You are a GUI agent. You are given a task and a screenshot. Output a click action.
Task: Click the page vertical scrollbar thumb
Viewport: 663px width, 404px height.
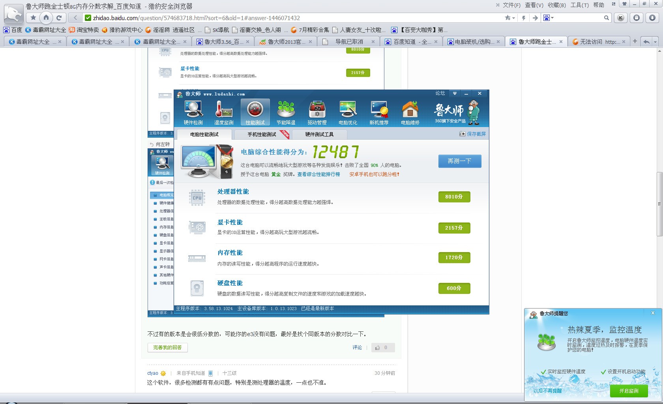coord(659,204)
